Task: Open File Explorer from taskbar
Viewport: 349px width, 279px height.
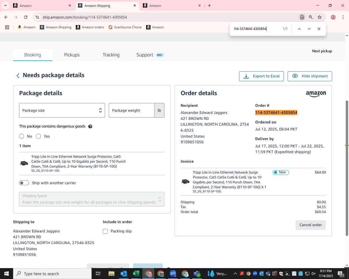Action: [111, 274]
